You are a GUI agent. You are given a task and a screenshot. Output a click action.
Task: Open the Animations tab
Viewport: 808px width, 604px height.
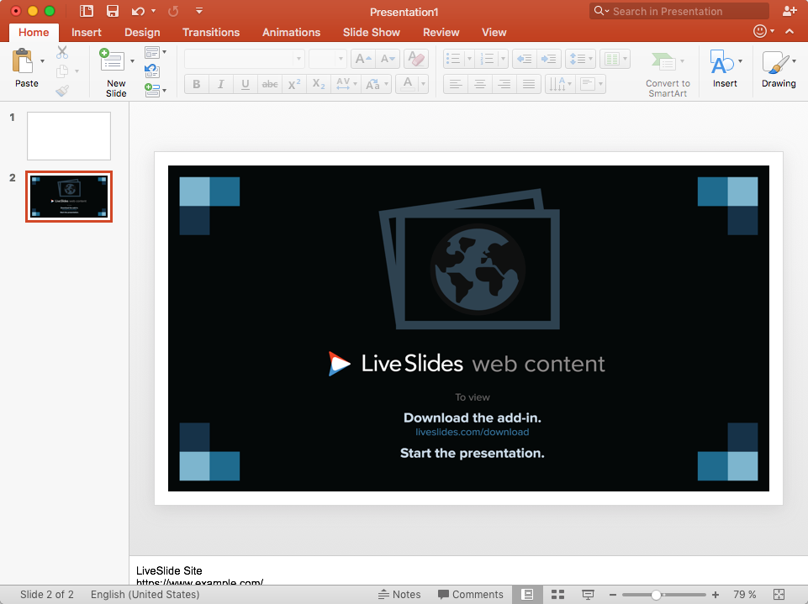(x=291, y=33)
